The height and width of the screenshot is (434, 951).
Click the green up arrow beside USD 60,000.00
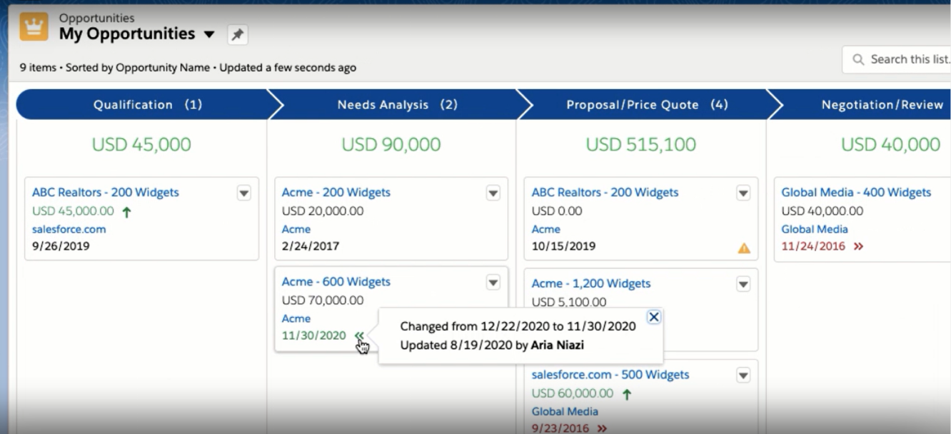click(x=627, y=394)
